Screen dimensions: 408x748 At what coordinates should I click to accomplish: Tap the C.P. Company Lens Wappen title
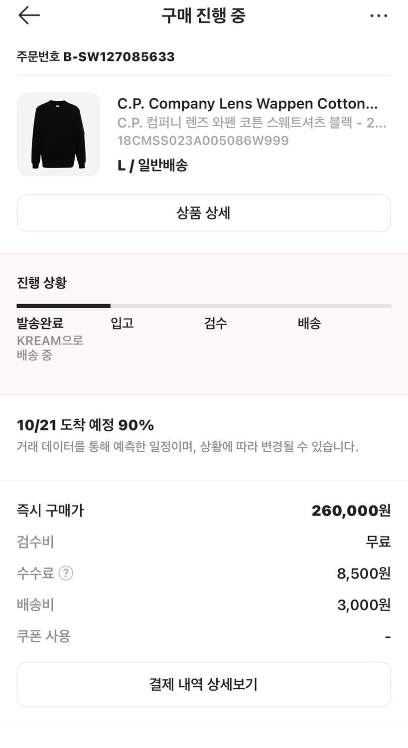247,104
